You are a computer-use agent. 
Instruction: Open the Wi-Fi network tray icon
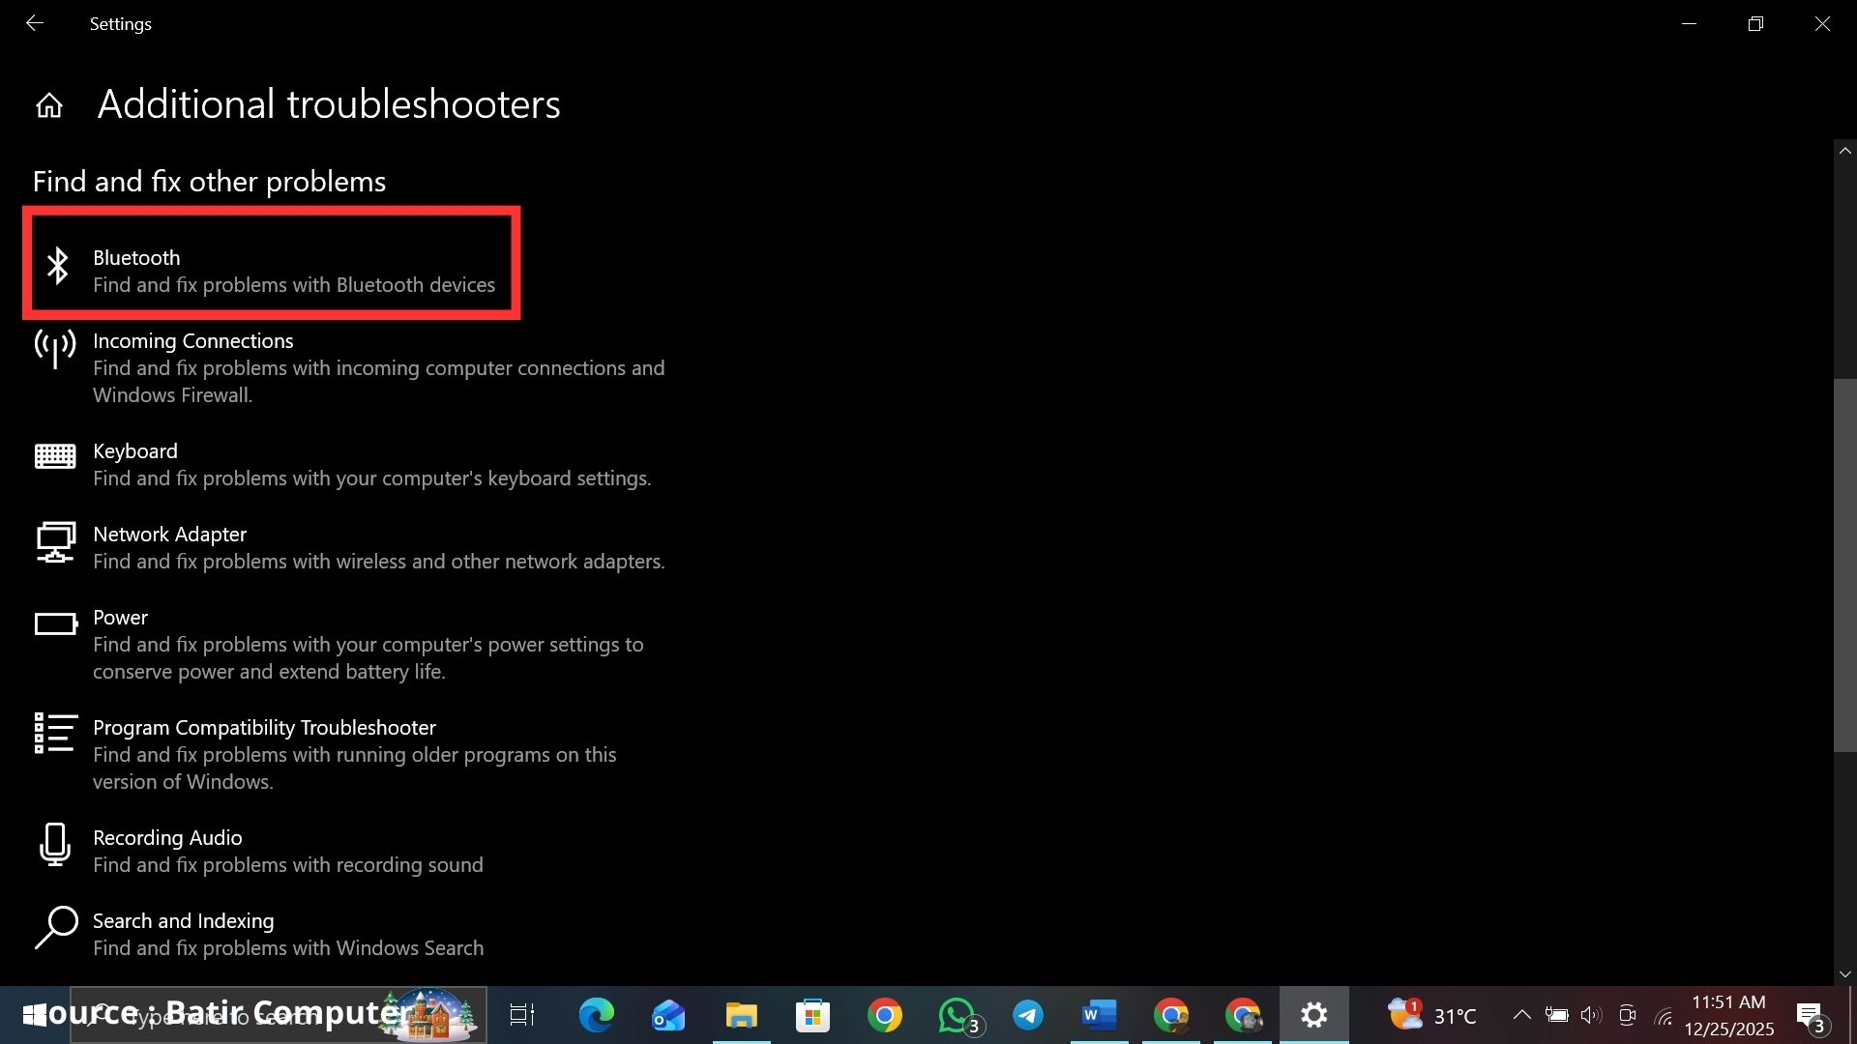tap(1664, 1016)
